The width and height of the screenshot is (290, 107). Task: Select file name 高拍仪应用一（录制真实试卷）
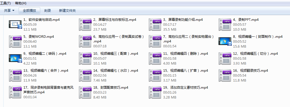coord(119,39)
